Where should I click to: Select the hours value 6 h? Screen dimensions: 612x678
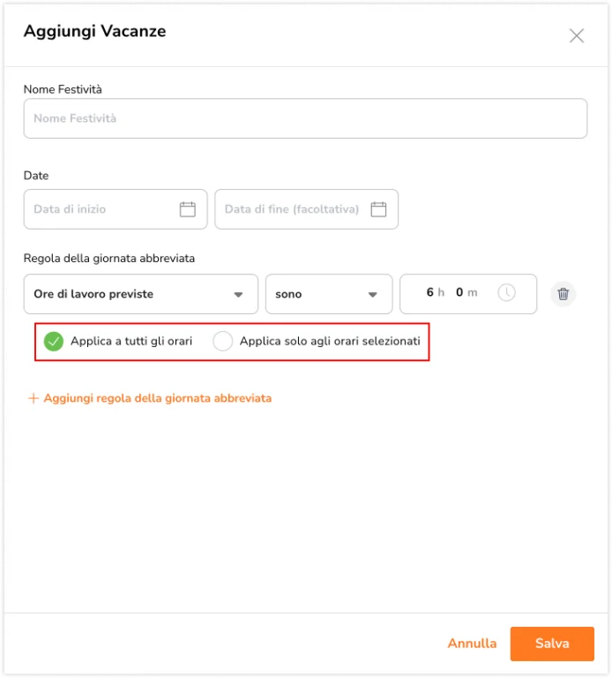pyautogui.click(x=435, y=293)
